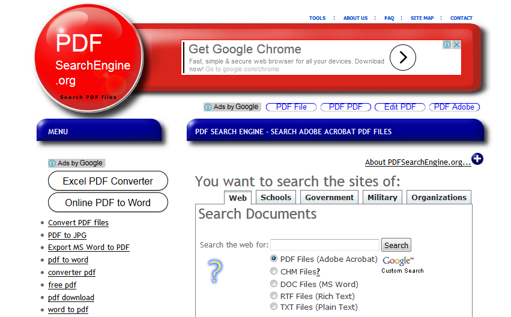Click the PDF File ad pill

coord(291,107)
